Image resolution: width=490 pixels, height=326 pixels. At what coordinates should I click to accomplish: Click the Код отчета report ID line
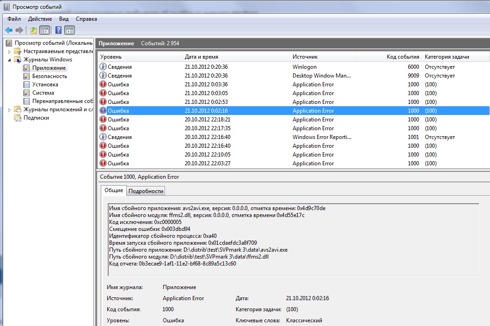tap(172, 264)
